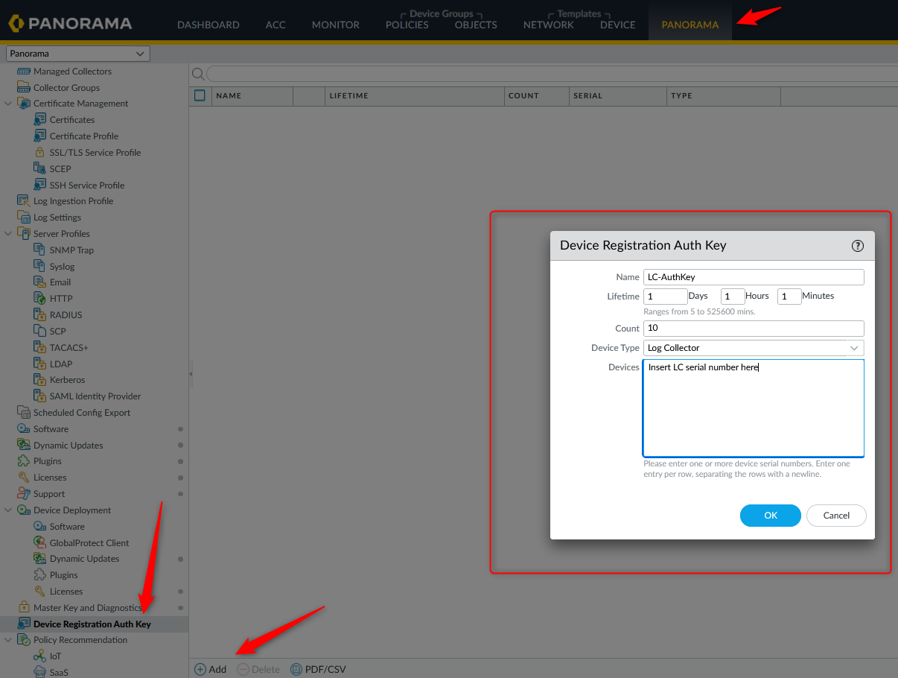Open the dialog help question-mark icon
The width and height of the screenshot is (898, 678).
[x=857, y=246]
